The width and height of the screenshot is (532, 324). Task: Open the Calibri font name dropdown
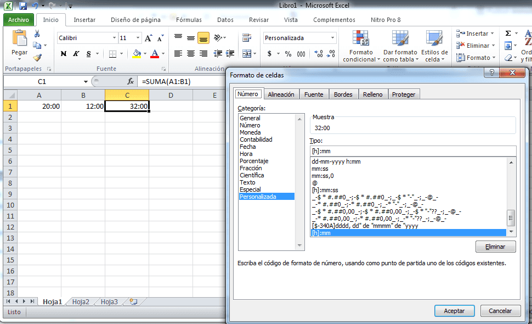114,38
